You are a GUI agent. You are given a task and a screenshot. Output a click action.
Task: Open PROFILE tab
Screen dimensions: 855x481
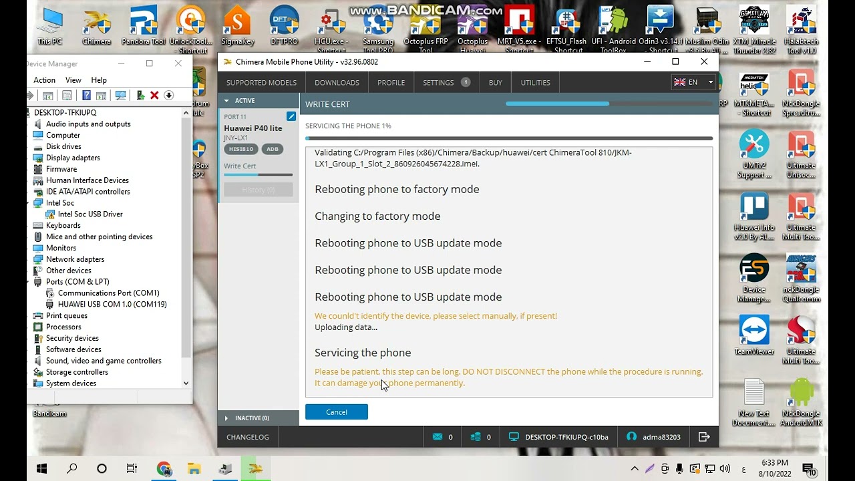click(391, 83)
